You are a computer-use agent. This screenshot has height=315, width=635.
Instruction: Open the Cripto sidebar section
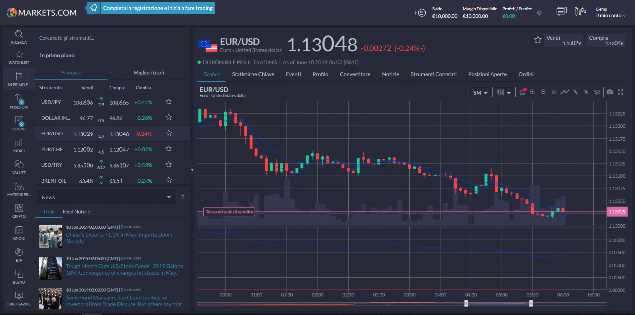tap(19, 211)
